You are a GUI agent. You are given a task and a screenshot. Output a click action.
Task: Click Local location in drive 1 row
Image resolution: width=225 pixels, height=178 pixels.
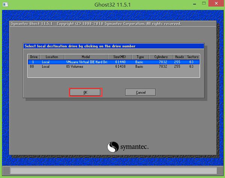[46, 62]
